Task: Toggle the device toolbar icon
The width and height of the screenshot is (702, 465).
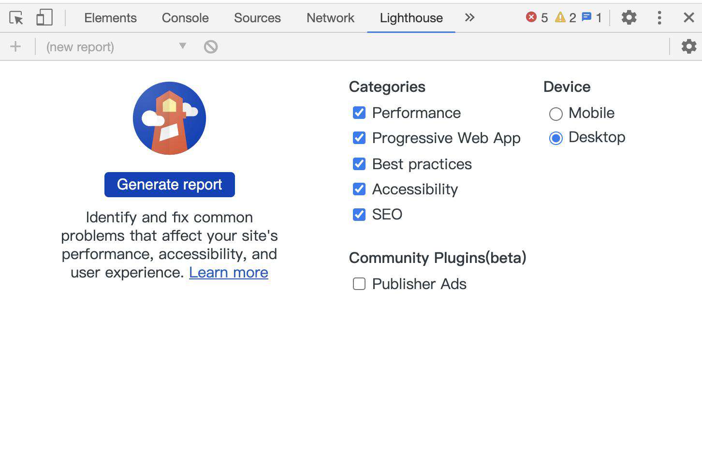Action: point(44,18)
